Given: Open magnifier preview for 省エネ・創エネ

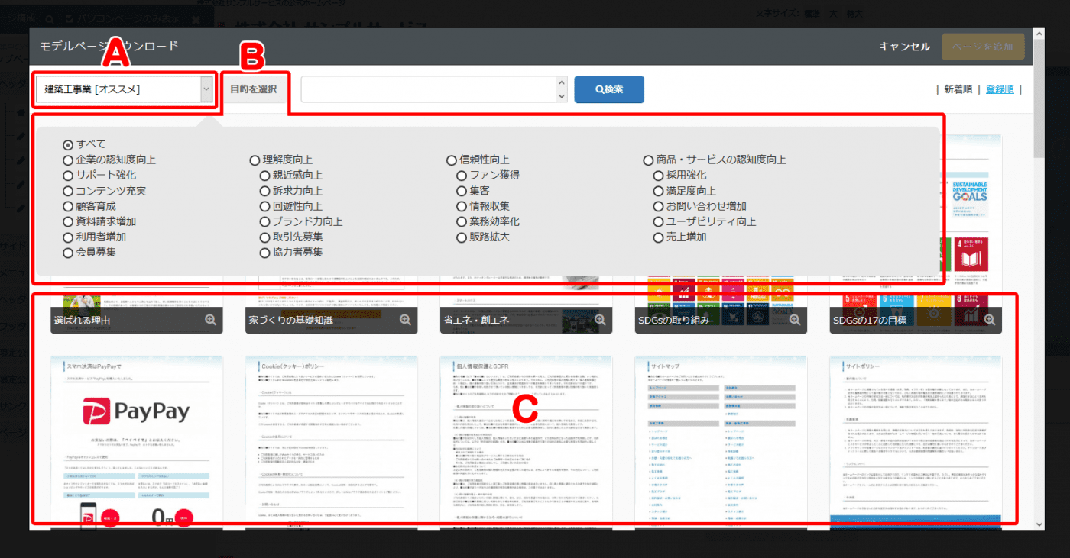Looking at the screenshot, I should 600,320.
